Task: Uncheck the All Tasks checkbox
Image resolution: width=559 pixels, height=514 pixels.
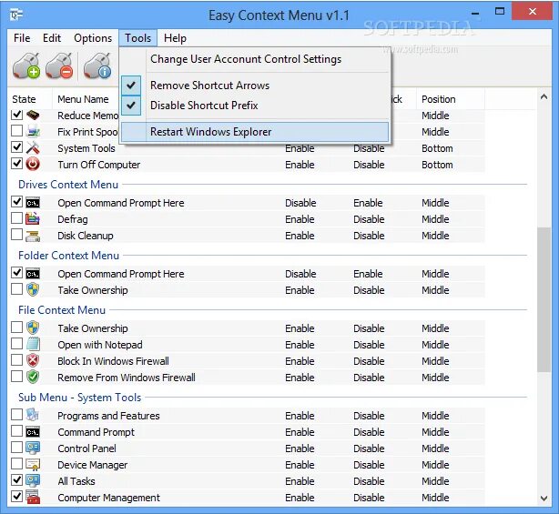Action: click(x=16, y=480)
